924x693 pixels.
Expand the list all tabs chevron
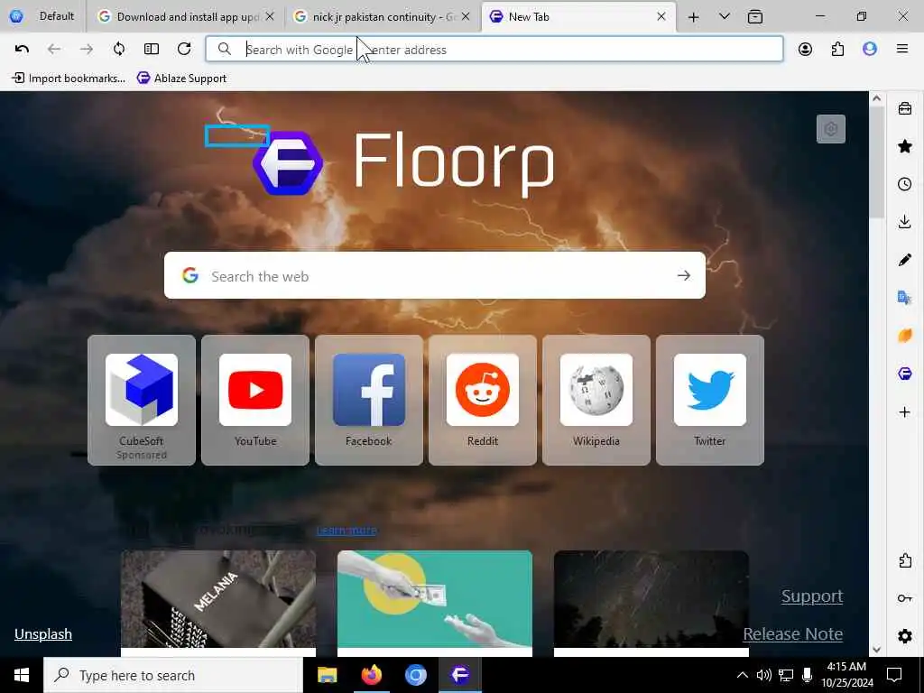(725, 16)
